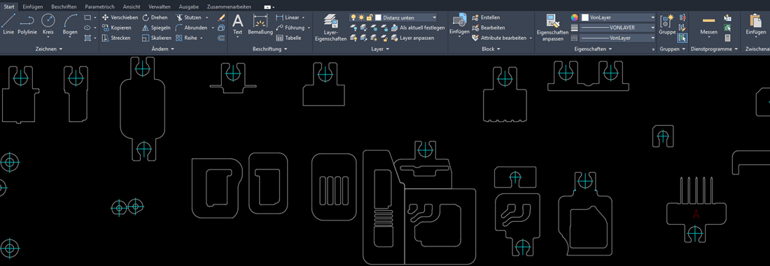The image size is (770, 266).
Task: Switch to the Ansicht tab
Action: [131, 7]
